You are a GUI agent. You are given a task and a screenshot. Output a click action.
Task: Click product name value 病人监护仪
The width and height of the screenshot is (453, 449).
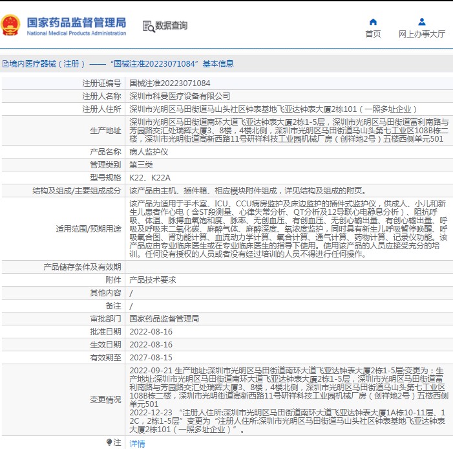click(149, 151)
